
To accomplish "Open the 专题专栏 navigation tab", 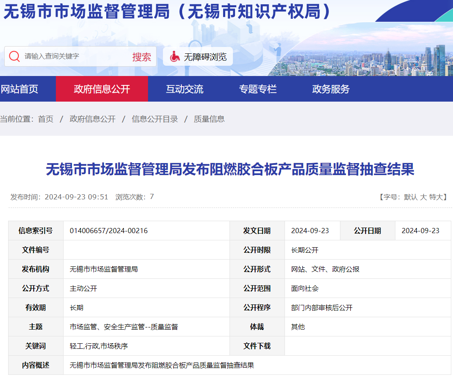I will (x=258, y=89).
